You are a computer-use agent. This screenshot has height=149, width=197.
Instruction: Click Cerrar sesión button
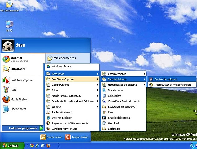click(51, 137)
